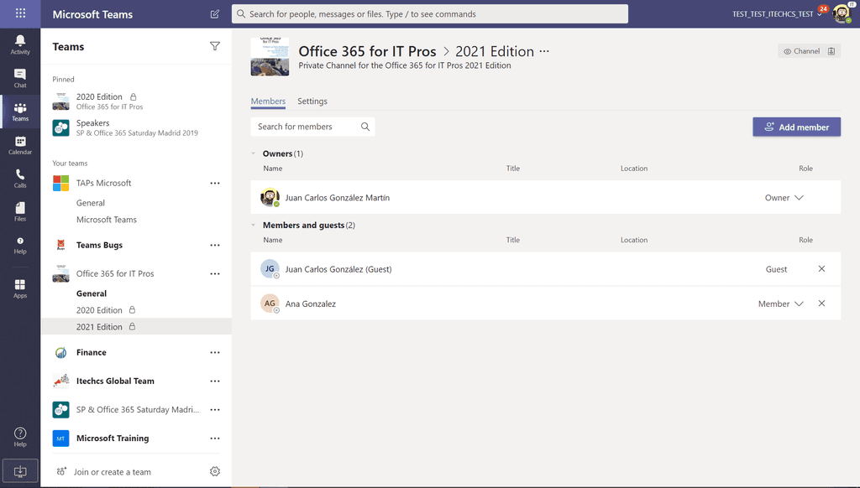This screenshot has height=488, width=860.
Task: Open the Activity feed in sidebar
Action: tap(20, 44)
